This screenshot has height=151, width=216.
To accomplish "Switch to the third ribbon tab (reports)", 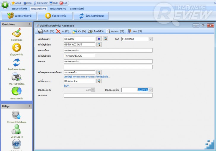I will (58, 9).
